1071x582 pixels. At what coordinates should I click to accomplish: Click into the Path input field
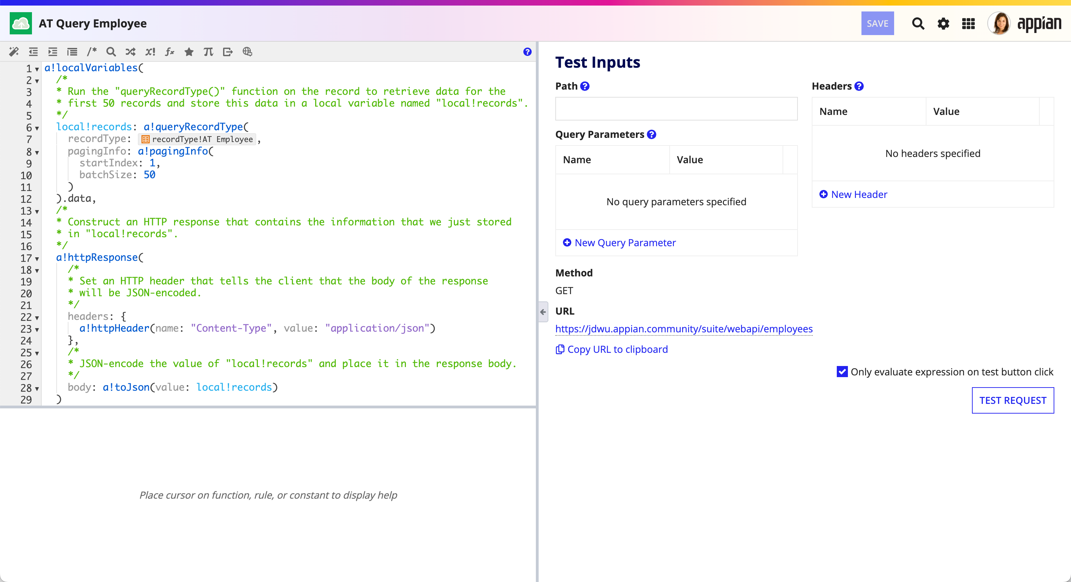676,109
